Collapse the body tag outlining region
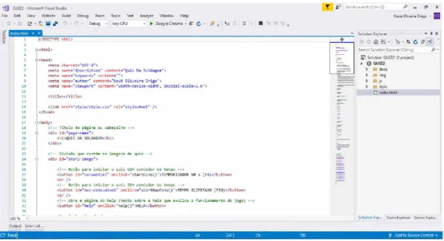 coord(37,122)
